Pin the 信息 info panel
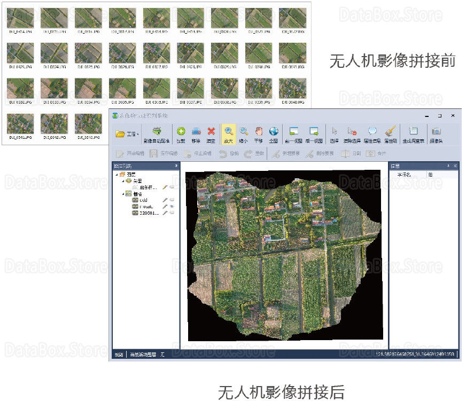466x401 pixels. point(448,166)
